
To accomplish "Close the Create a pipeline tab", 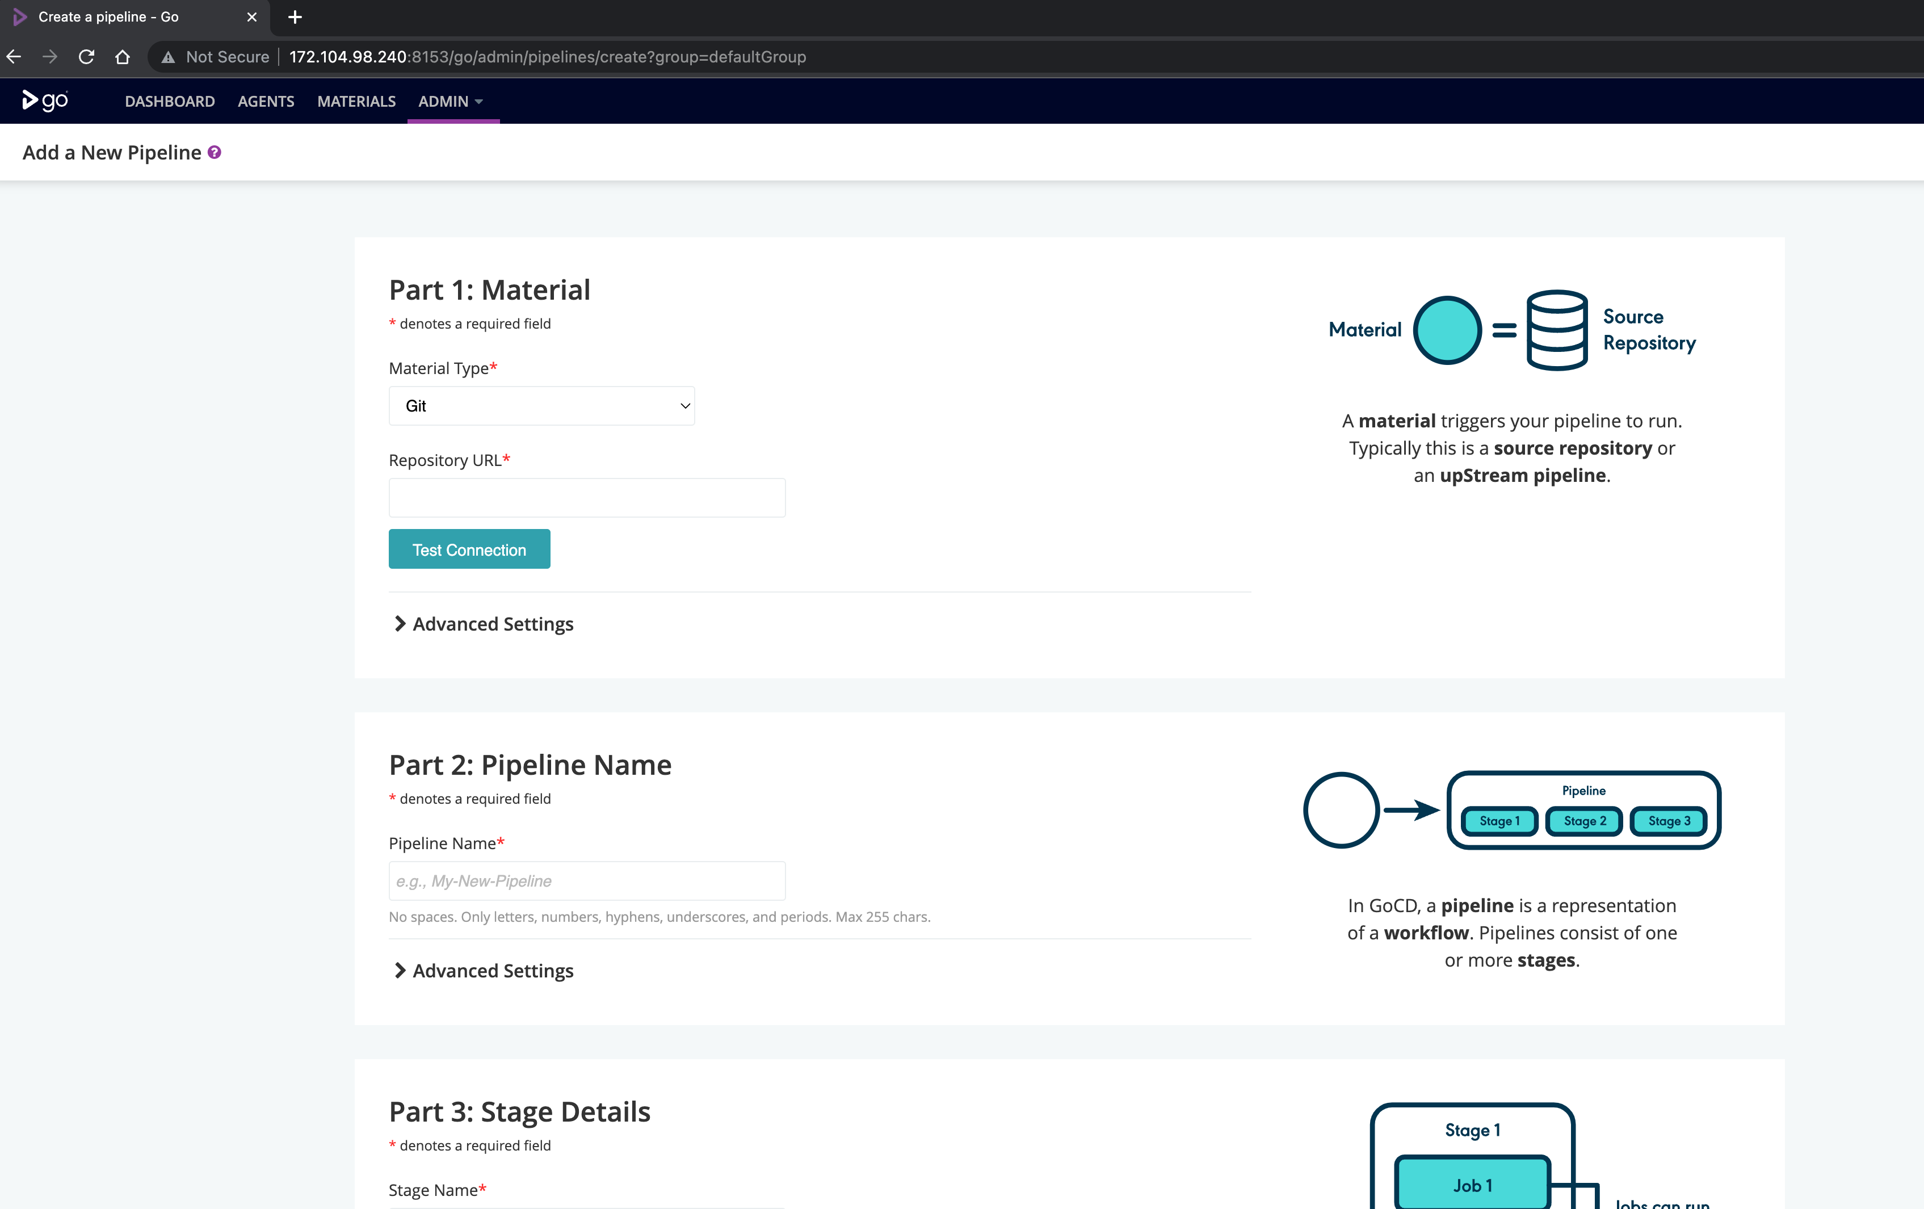I will point(251,17).
